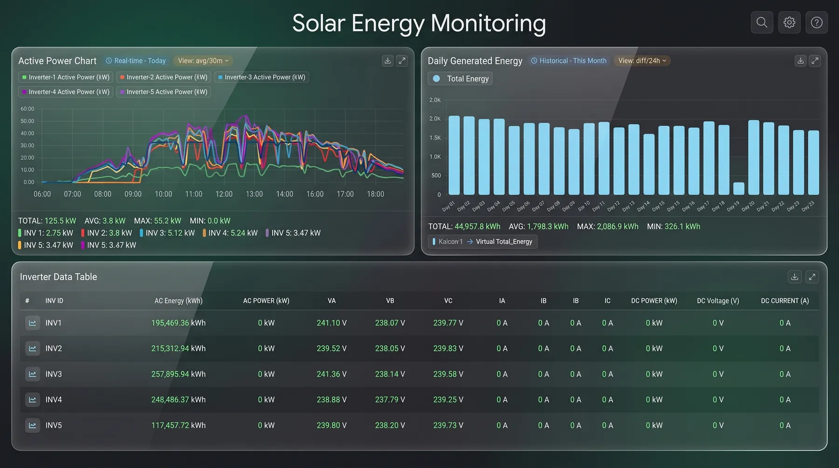
Task: Open chart icon for INV4 row
Action: (33, 400)
